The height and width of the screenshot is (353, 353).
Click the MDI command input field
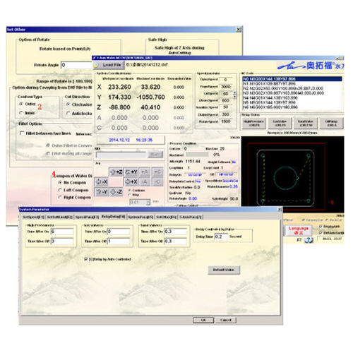pyautogui.click(x=121, y=155)
